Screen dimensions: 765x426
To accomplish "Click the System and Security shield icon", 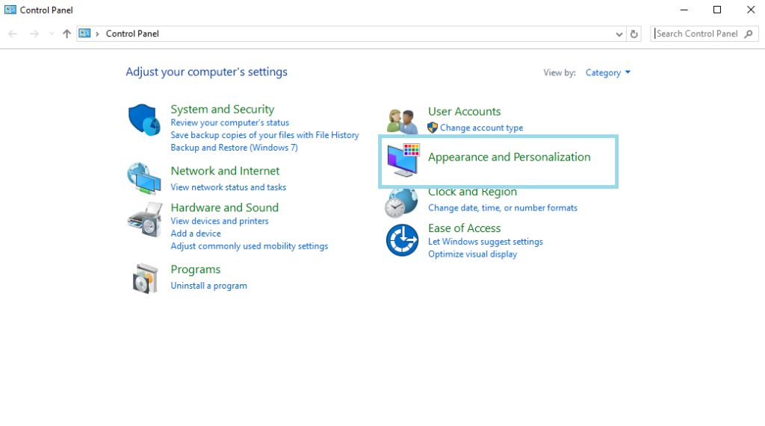I will (x=144, y=120).
